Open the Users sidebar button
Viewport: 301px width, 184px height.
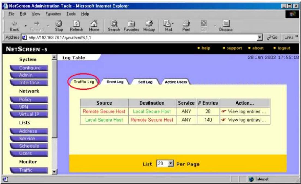click(29, 153)
